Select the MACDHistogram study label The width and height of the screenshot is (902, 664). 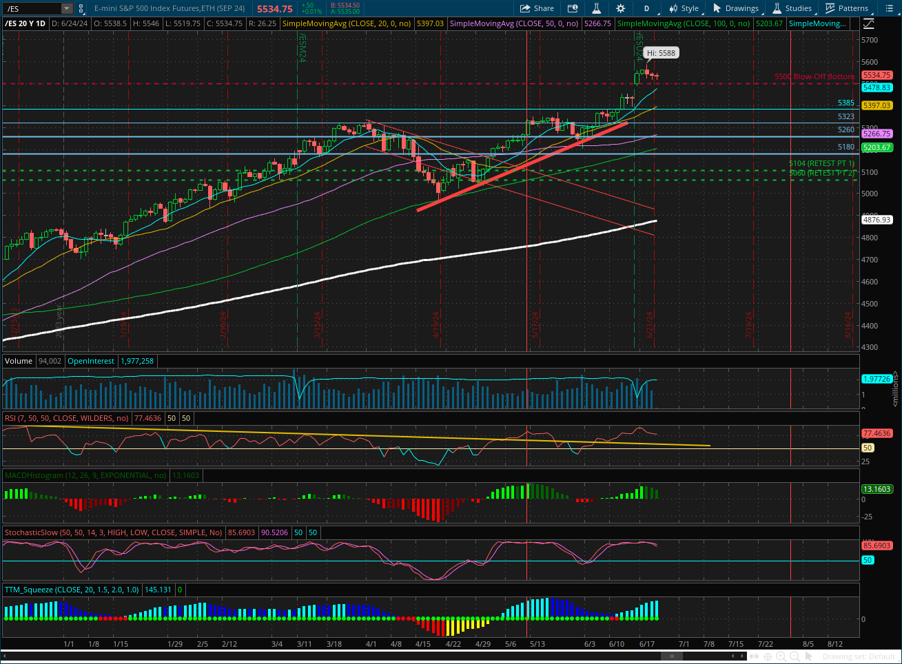click(86, 475)
